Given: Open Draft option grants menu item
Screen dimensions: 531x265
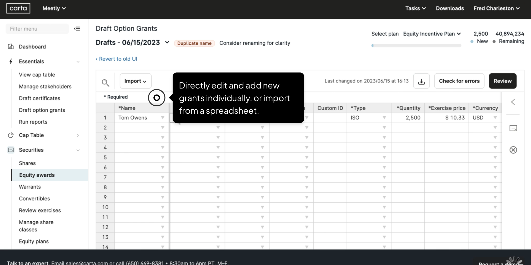Looking at the screenshot, I should point(42,110).
